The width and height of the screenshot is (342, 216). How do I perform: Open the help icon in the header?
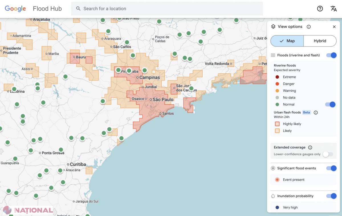(x=320, y=9)
